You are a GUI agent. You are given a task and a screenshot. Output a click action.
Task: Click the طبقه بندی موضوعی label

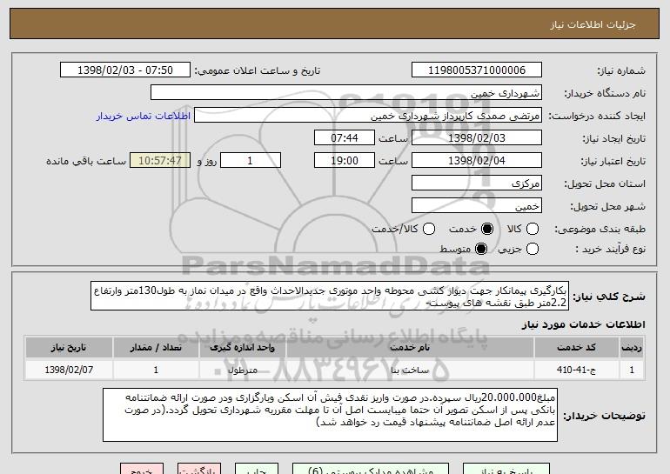(x=600, y=230)
